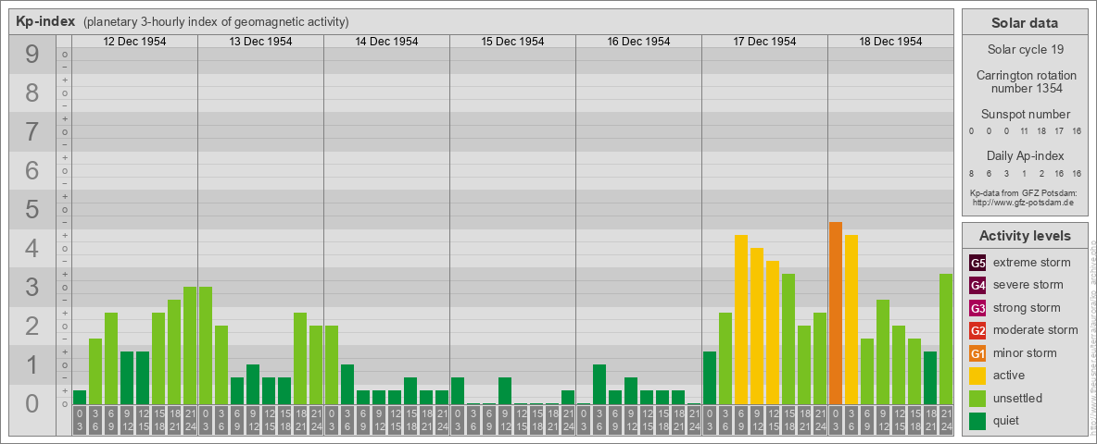Click the 'Sunspot number' label

(x=1025, y=115)
